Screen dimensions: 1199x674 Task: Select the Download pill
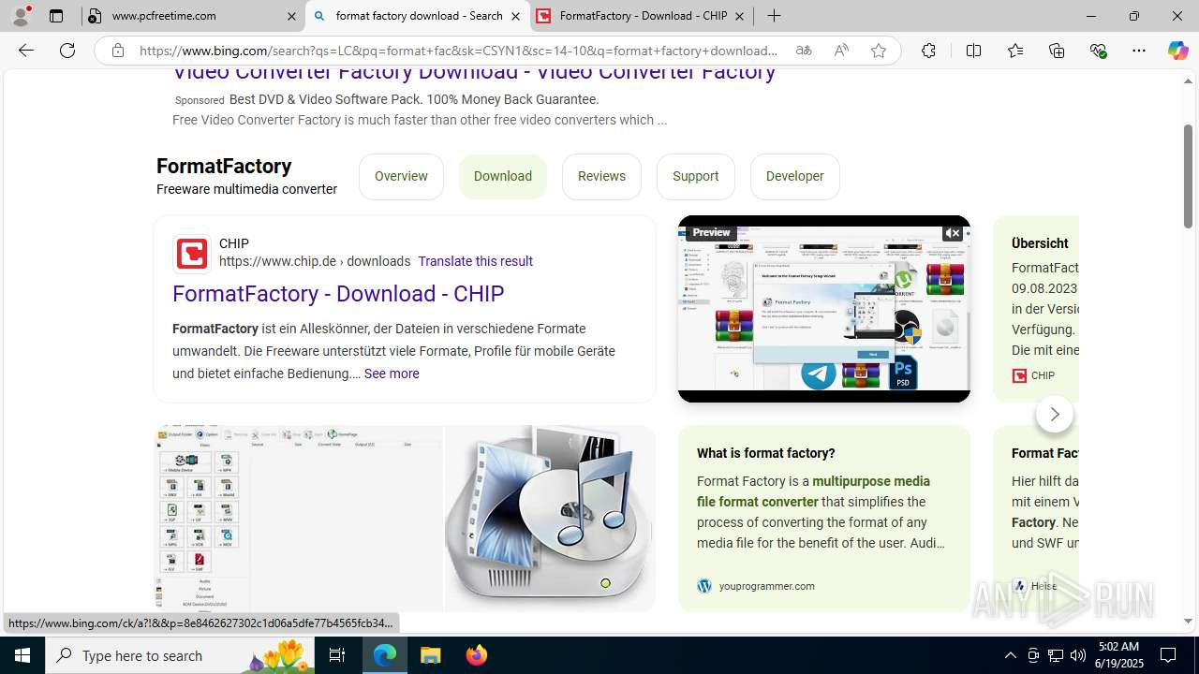503,176
